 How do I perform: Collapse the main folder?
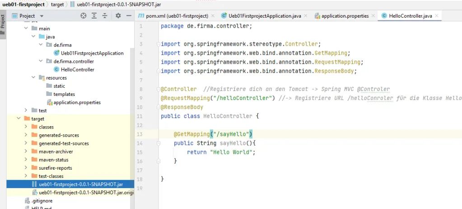point(26,28)
